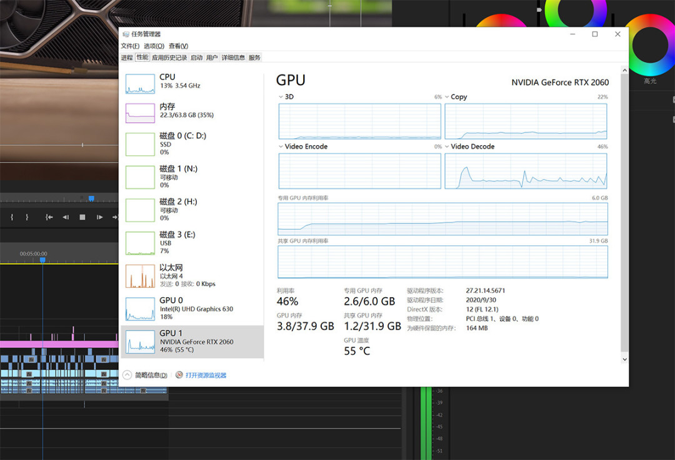The height and width of the screenshot is (460, 675).
Task: Click the vertical scrollbar thumb in Task Manager
Action: (x=624, y=213)
